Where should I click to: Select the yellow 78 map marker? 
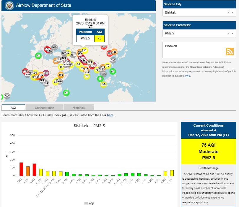pyautogui.click(x=97, y=70)
